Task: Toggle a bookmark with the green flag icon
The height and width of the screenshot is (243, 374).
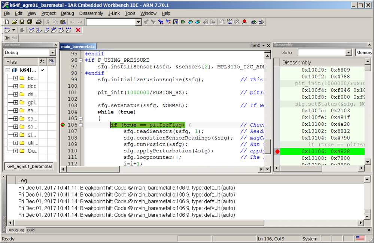Action: (x=183, y=22)
